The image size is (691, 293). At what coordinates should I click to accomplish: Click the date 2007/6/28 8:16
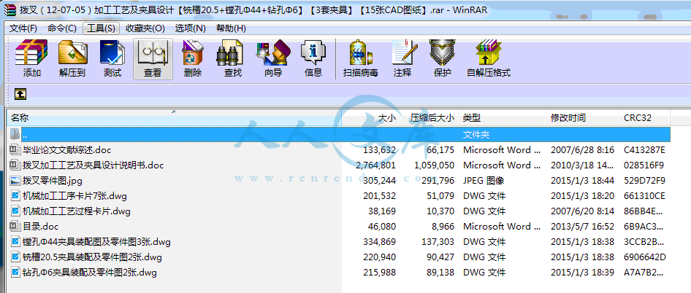583,150
